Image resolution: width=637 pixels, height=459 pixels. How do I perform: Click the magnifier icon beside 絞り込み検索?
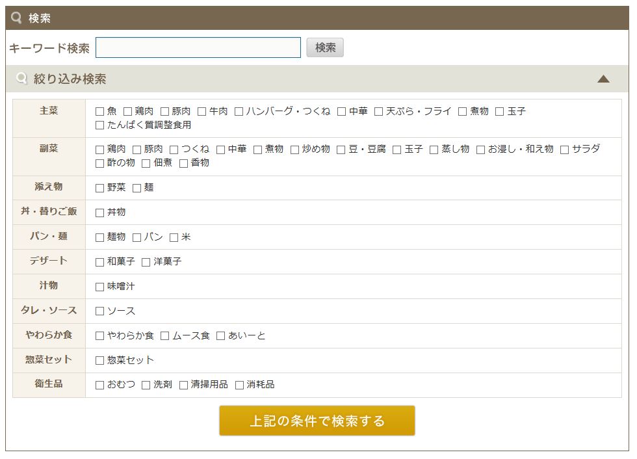point(22,79)
